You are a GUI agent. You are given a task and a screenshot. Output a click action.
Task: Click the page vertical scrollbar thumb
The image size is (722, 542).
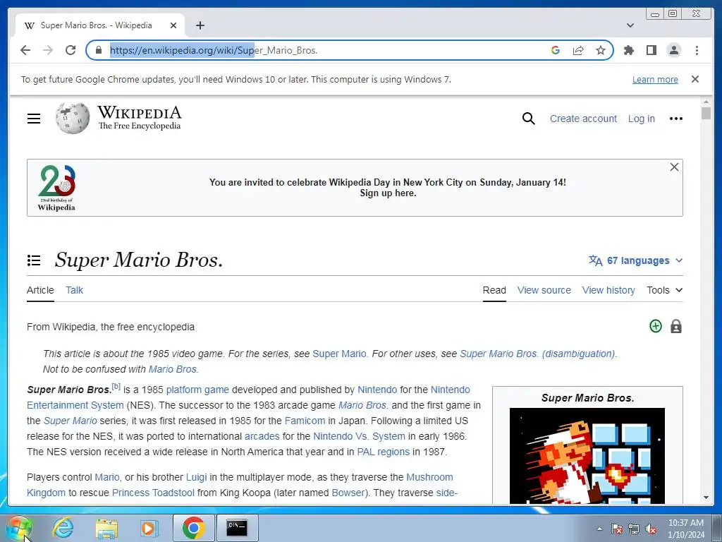click(x=706, y=113)
